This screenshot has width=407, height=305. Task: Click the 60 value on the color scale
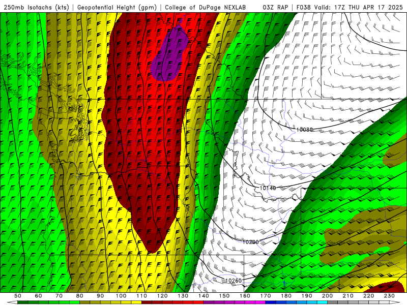(x=38, y=296)
